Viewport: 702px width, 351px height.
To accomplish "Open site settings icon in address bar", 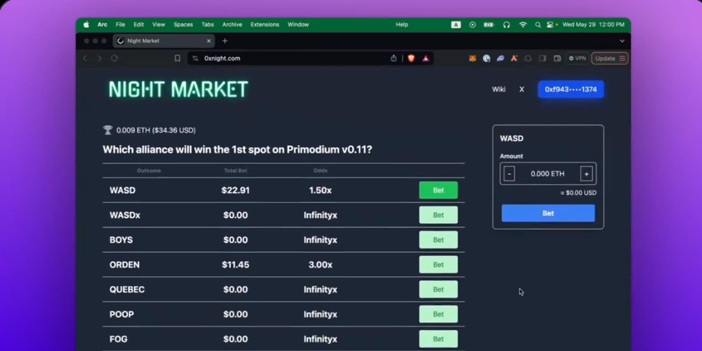I will (195, 58).
